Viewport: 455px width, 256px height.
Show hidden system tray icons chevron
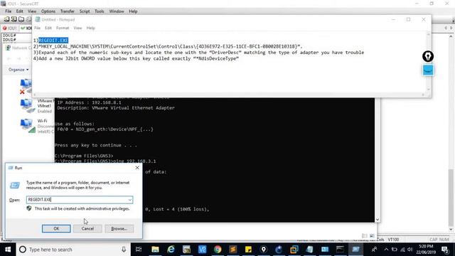[386, 250]
